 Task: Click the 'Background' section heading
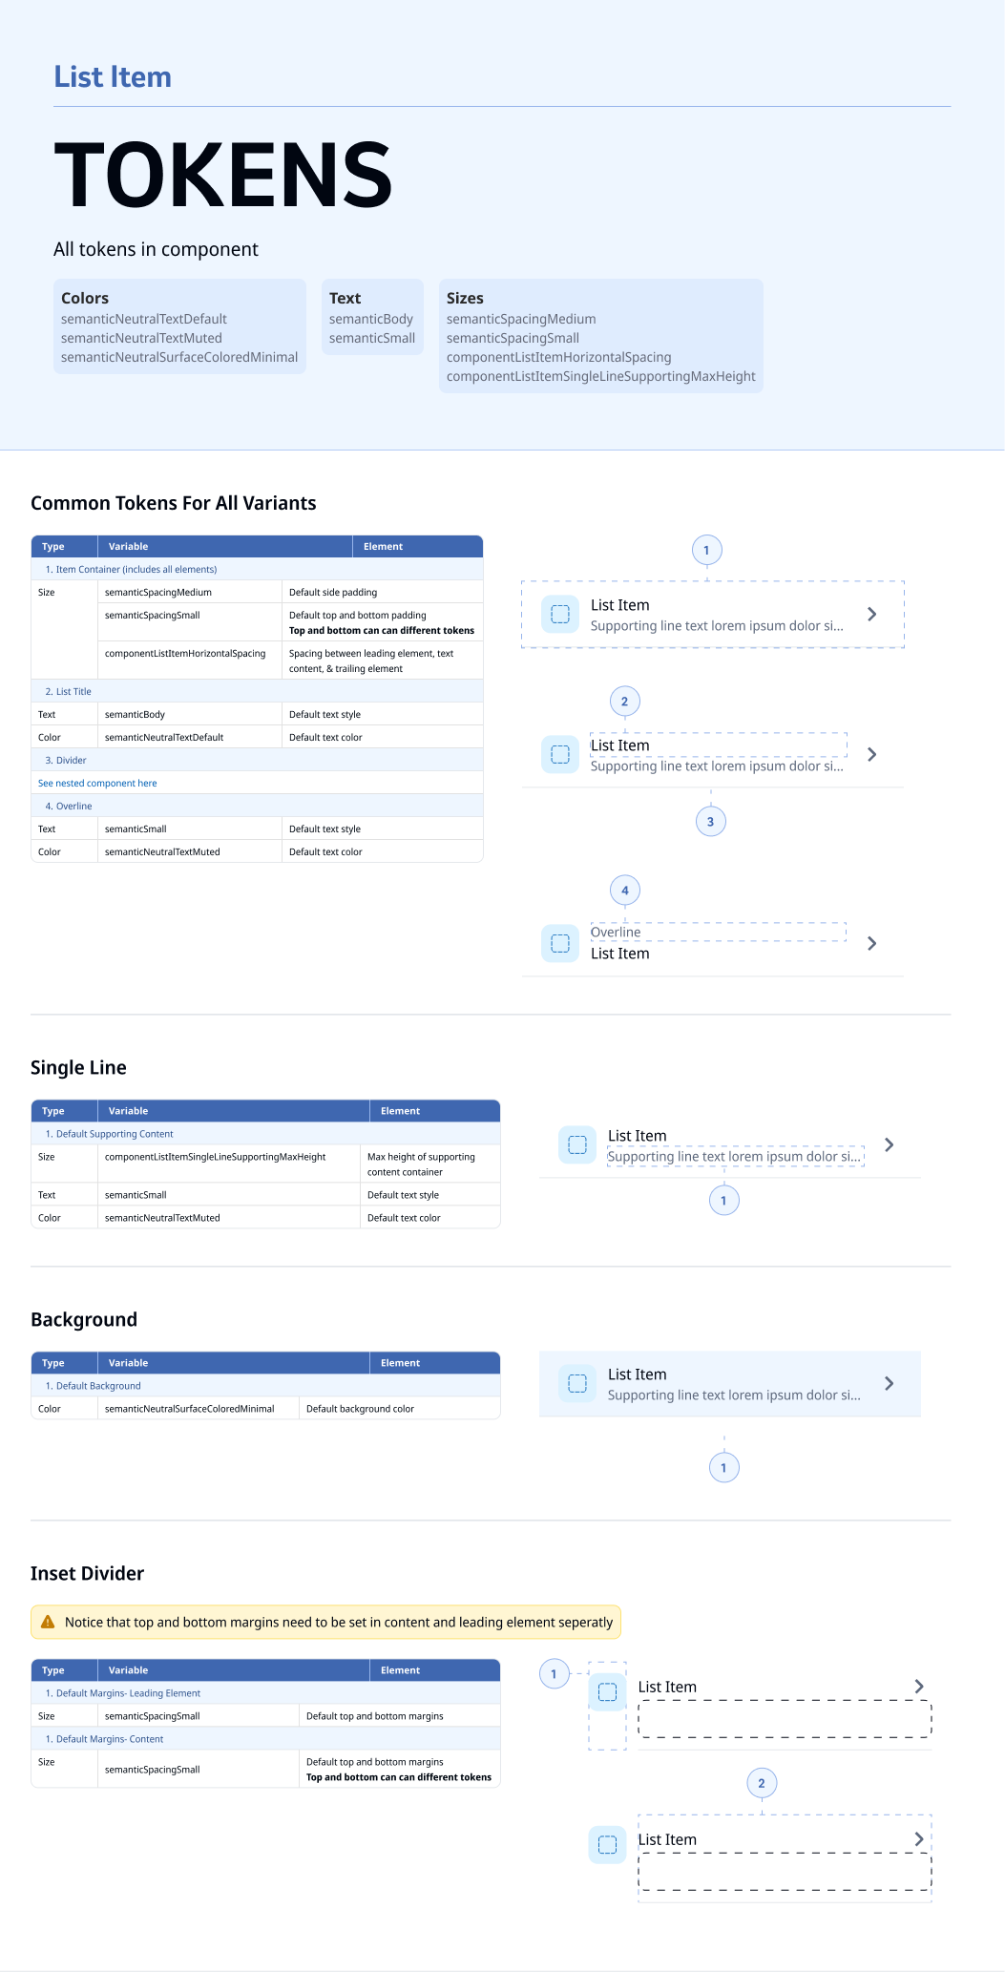point(84,1319)
